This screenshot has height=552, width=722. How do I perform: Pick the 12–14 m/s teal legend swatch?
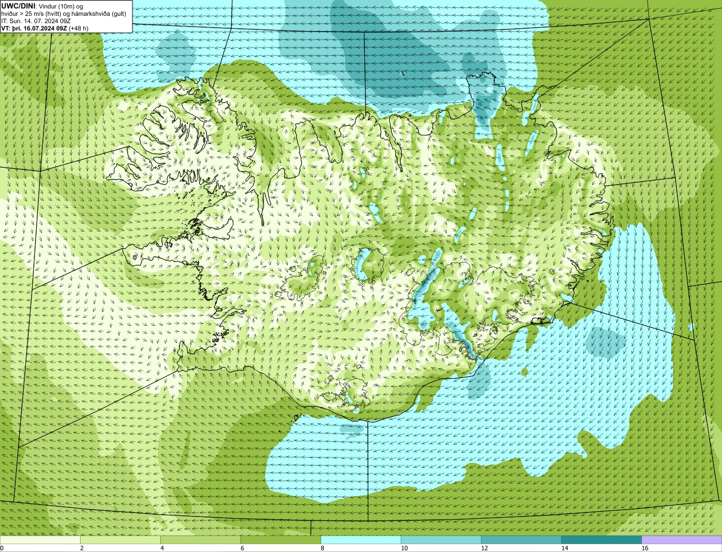click(521, 540)
